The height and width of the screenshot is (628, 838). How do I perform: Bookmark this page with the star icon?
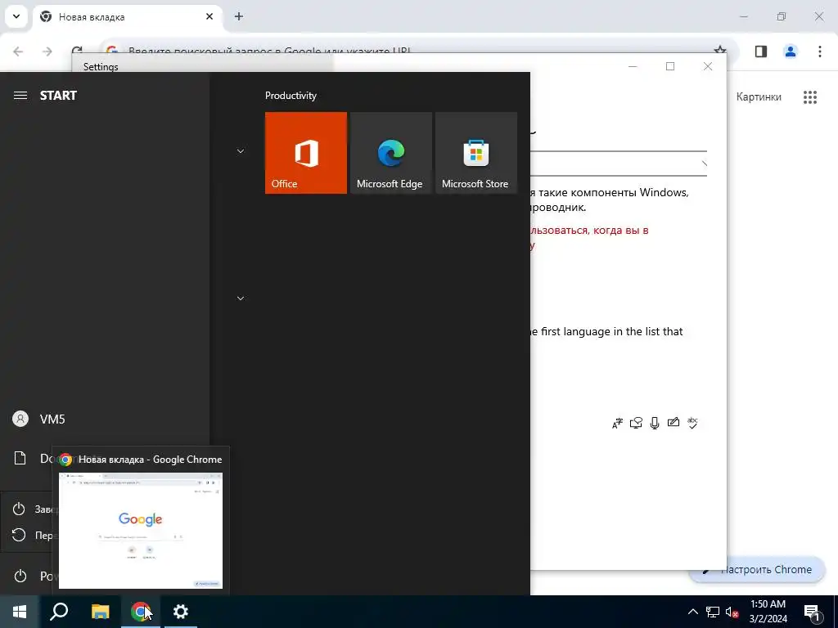(720, 50)
